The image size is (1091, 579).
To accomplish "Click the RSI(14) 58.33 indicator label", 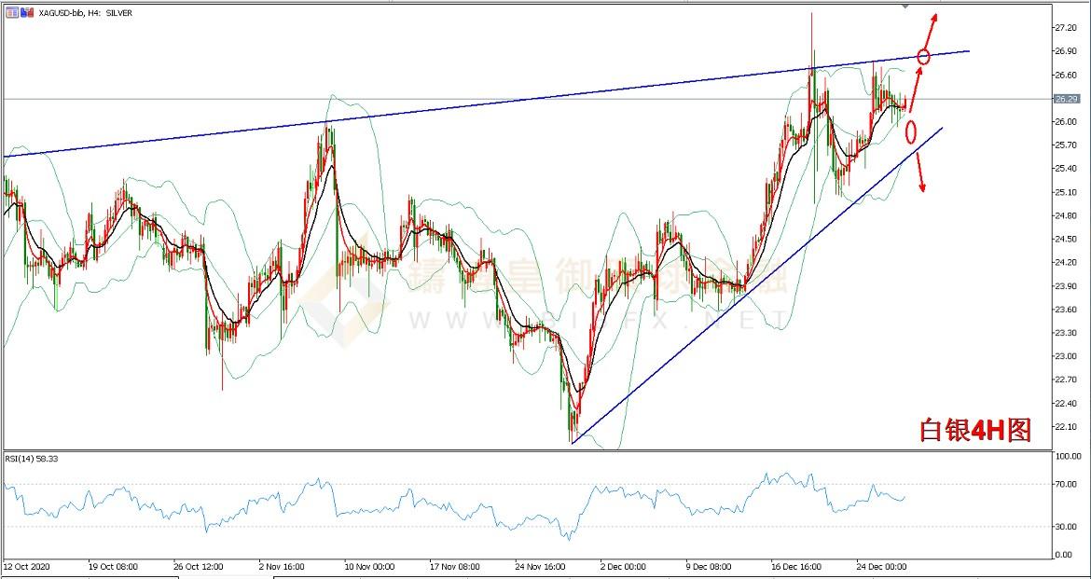I will pos(31,458).
